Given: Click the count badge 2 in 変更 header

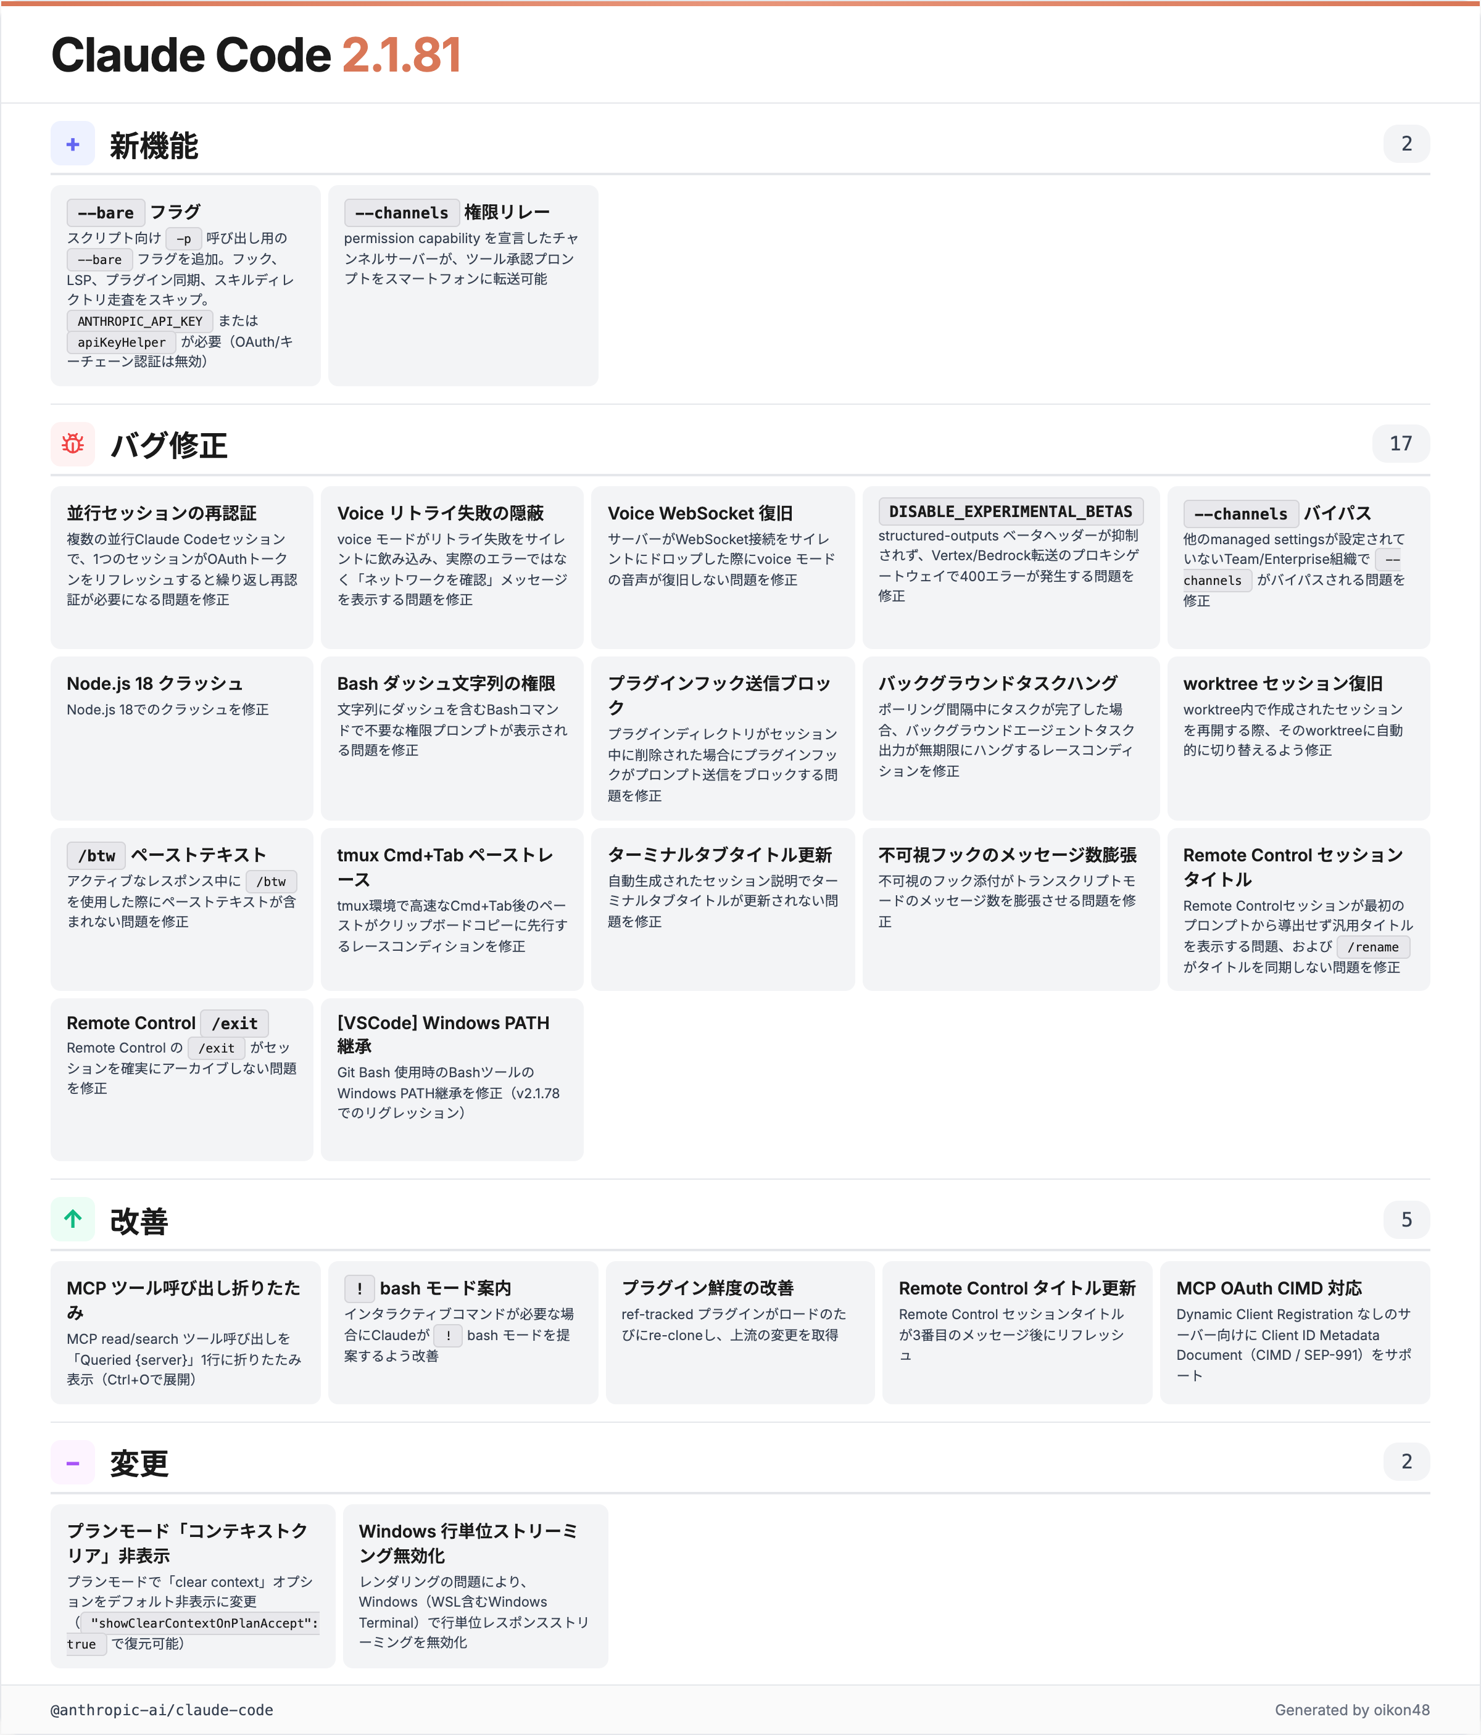Looking at the screenshot, I should (1406, 1462).
